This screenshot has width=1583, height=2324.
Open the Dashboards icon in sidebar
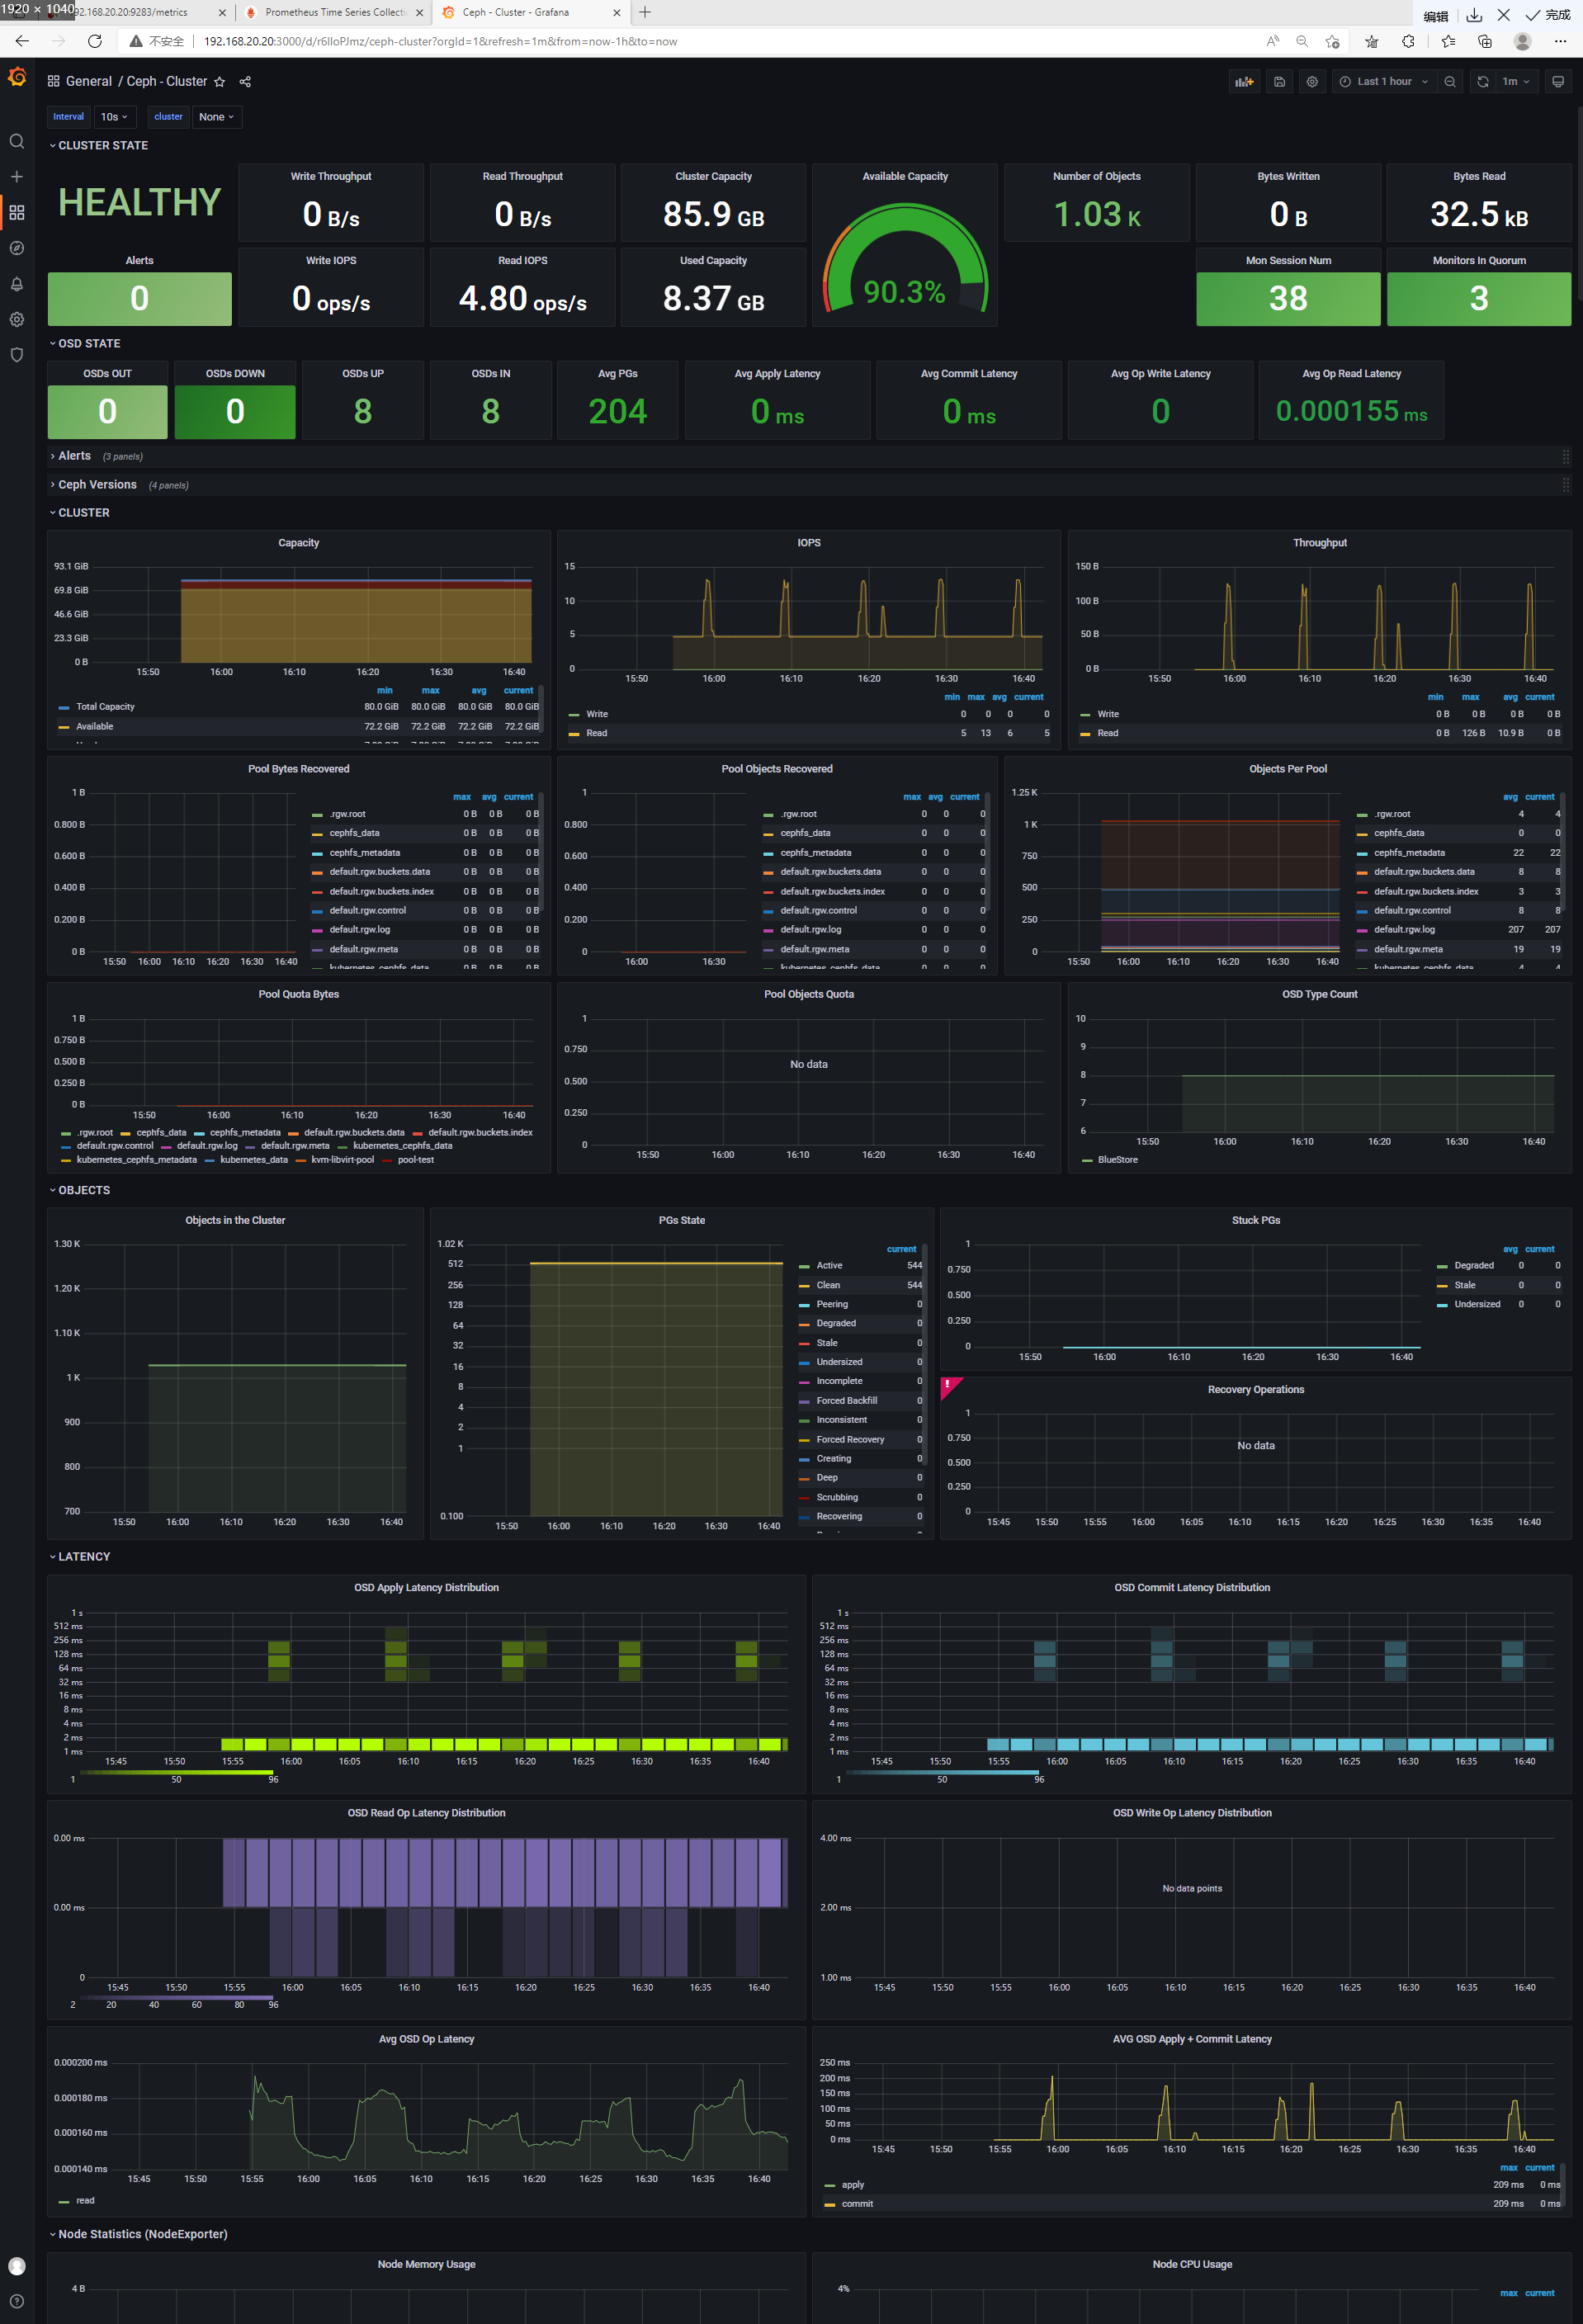point(17,212)
